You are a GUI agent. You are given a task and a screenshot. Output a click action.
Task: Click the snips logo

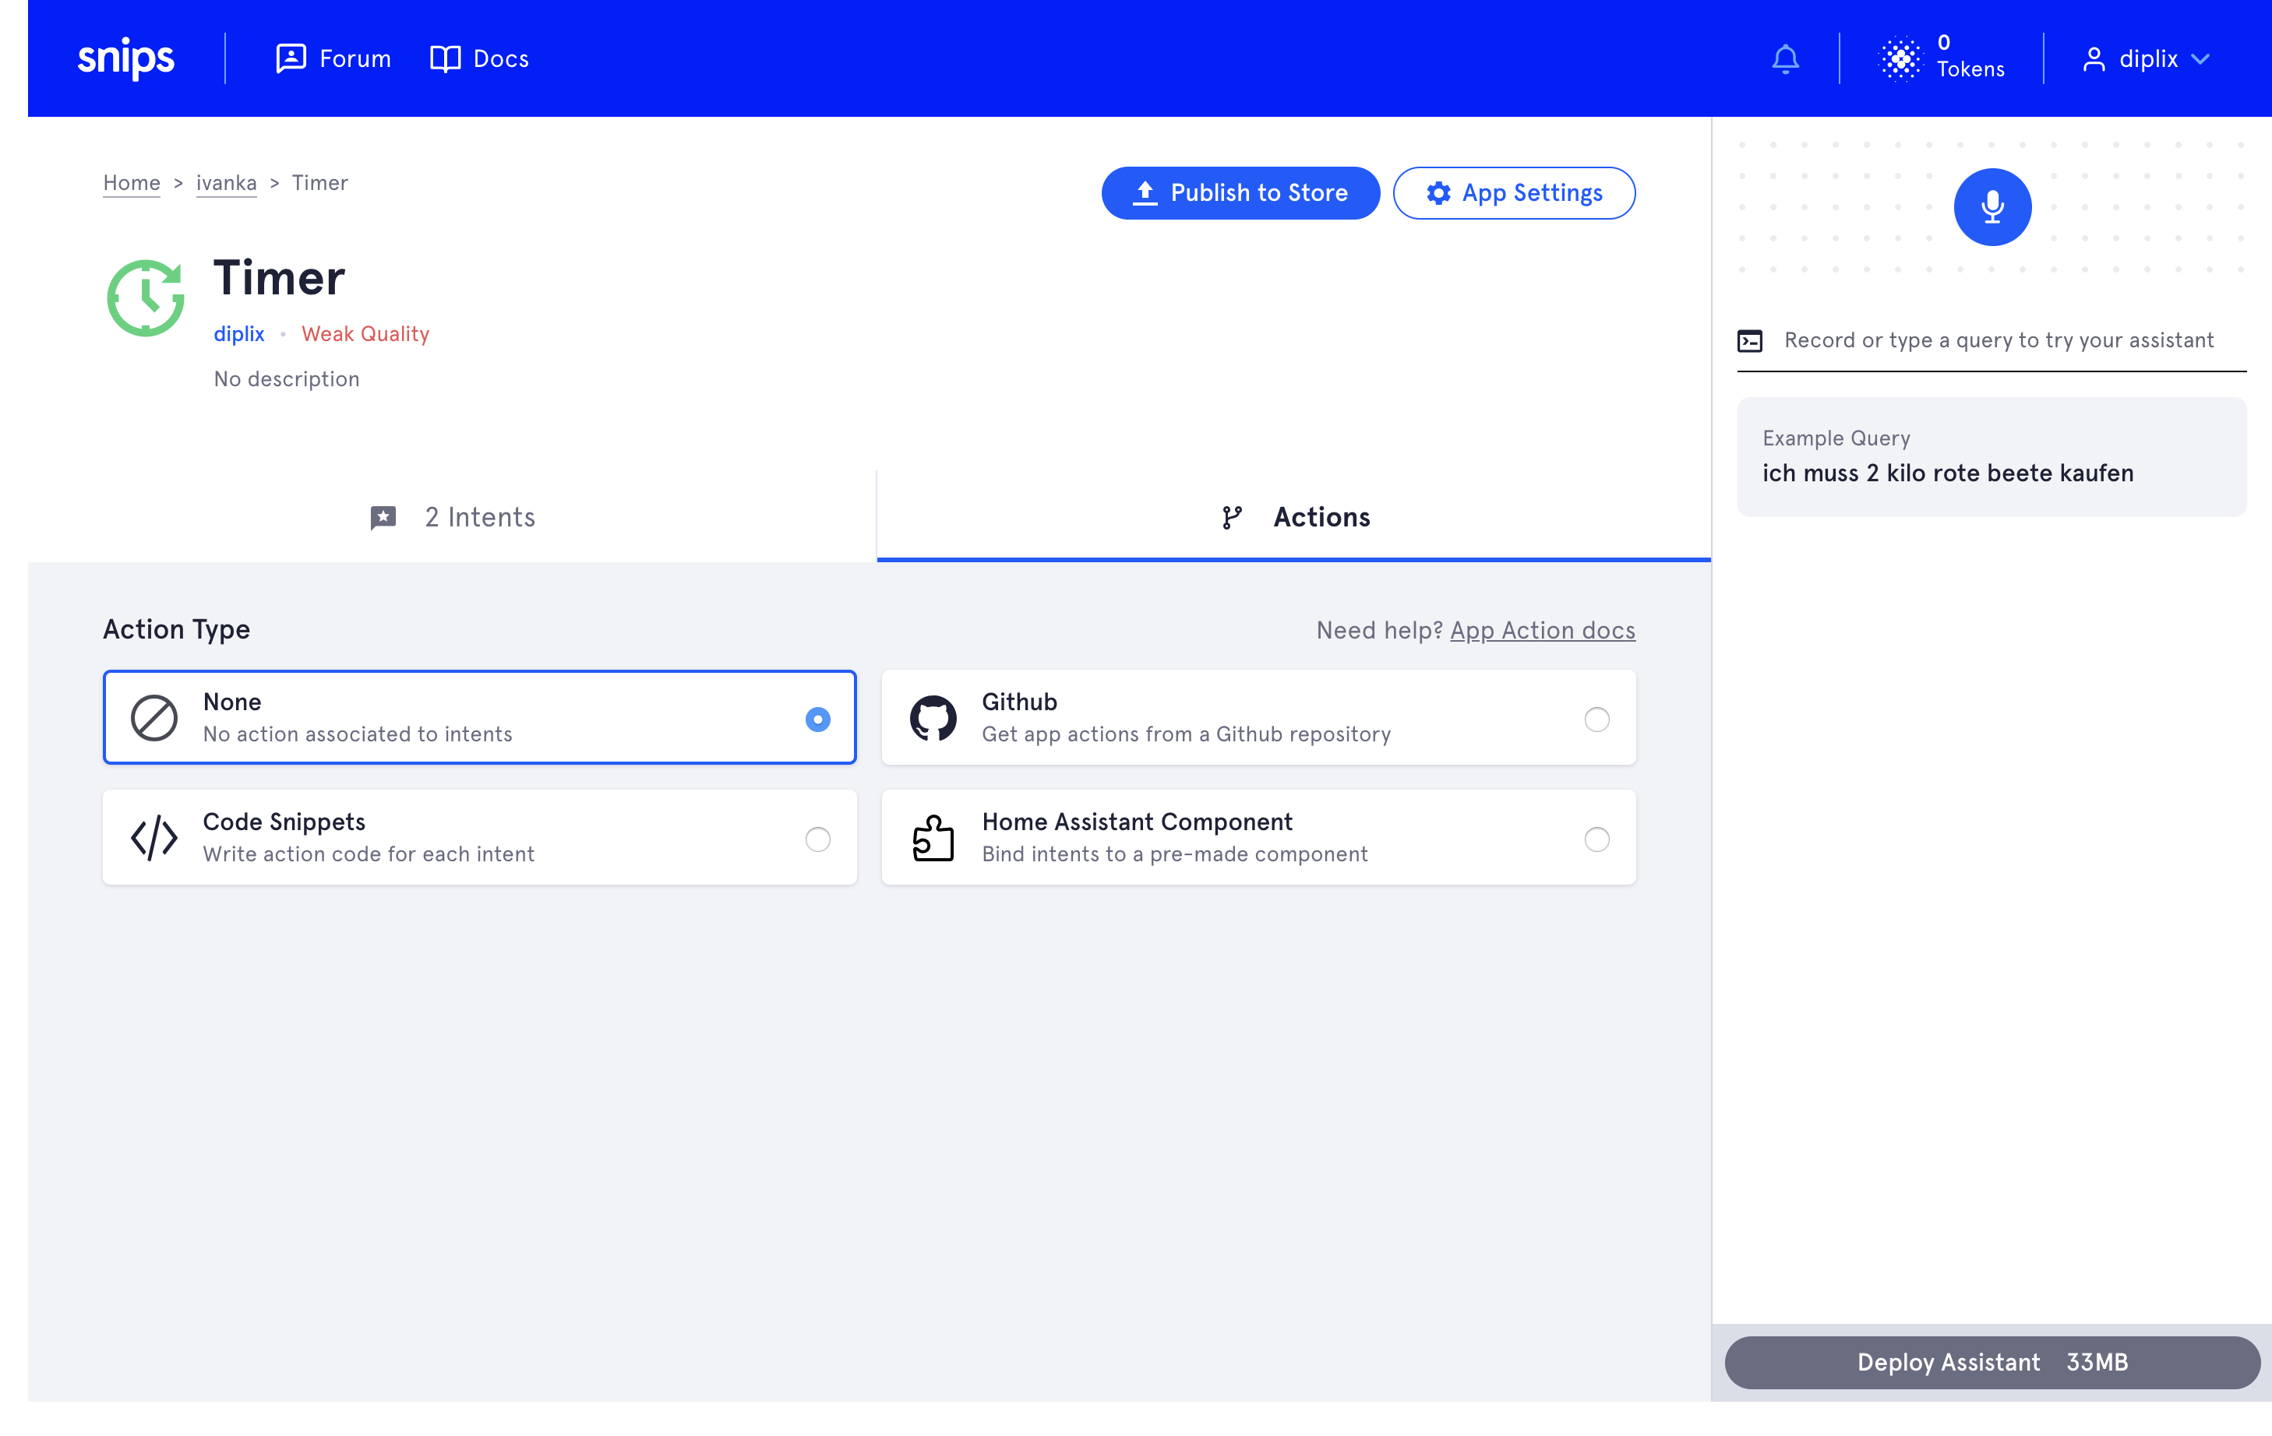[x=125, y=58]
